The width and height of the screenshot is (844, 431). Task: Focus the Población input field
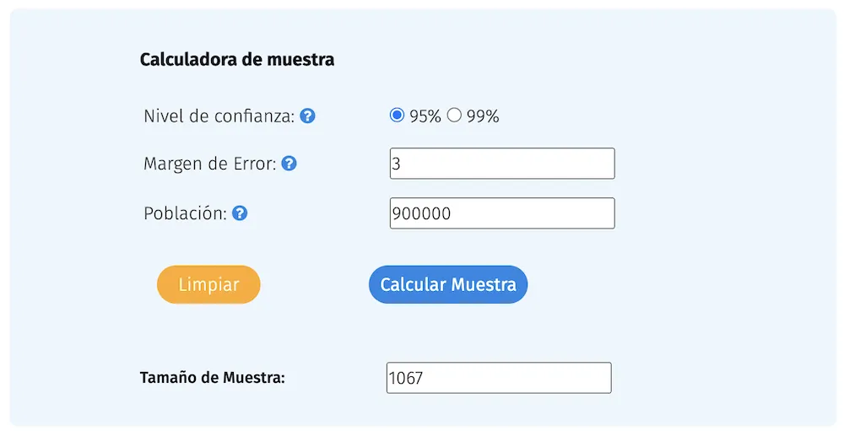(502, 213)
